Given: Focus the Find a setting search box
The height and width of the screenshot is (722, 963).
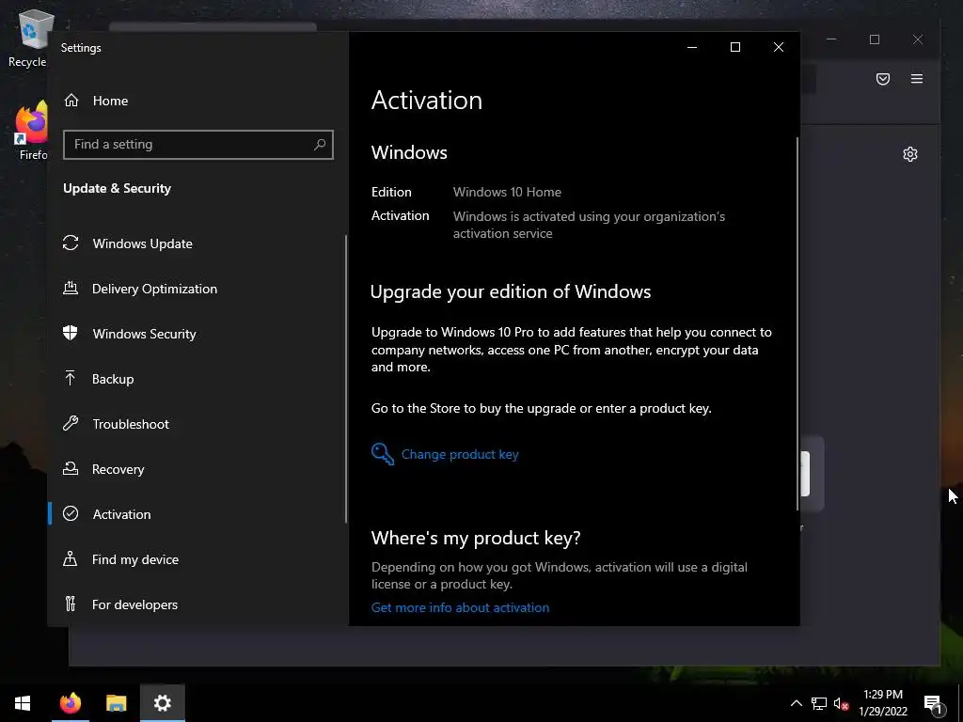Looking at the screenshot, I should pos(197,144).
